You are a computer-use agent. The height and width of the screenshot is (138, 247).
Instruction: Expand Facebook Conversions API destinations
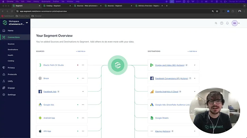pos(195,79)
